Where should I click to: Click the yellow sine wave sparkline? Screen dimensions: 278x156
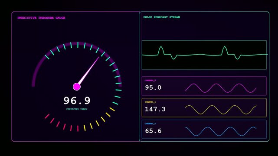click(x=221, y=110)
